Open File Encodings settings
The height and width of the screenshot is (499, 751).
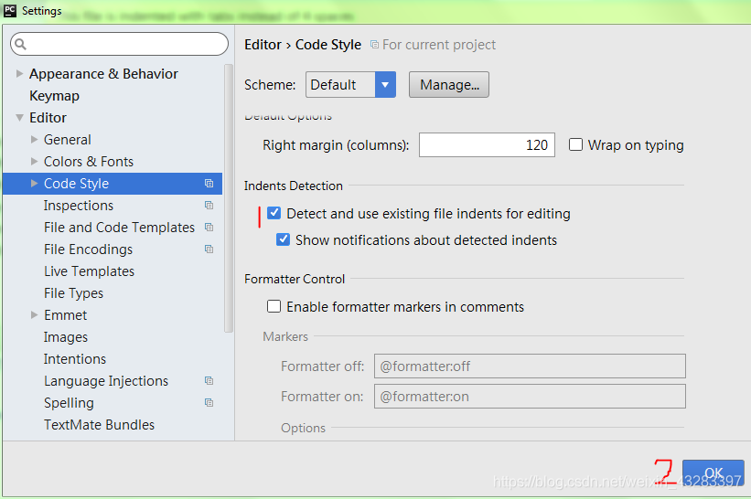point(88,249)
